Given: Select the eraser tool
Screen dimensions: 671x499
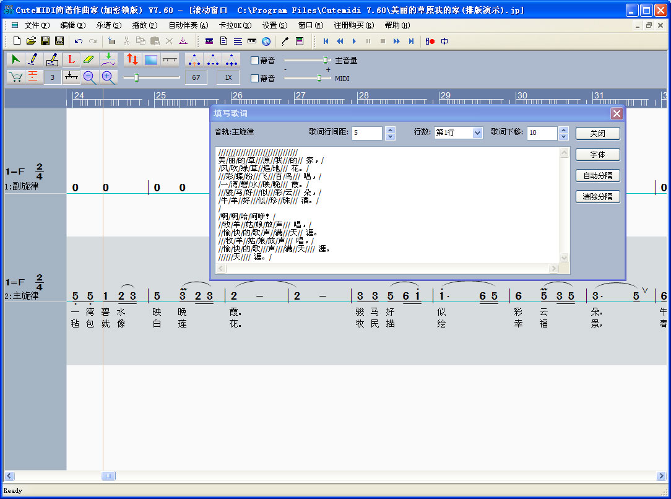Looking at the screenshot, I should tap(90, 60).
